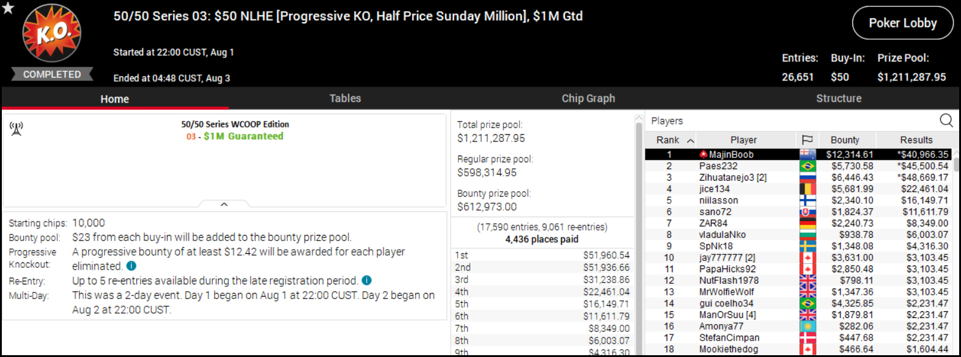
Task: Click the favorite star icon
Action: [8, 9]
